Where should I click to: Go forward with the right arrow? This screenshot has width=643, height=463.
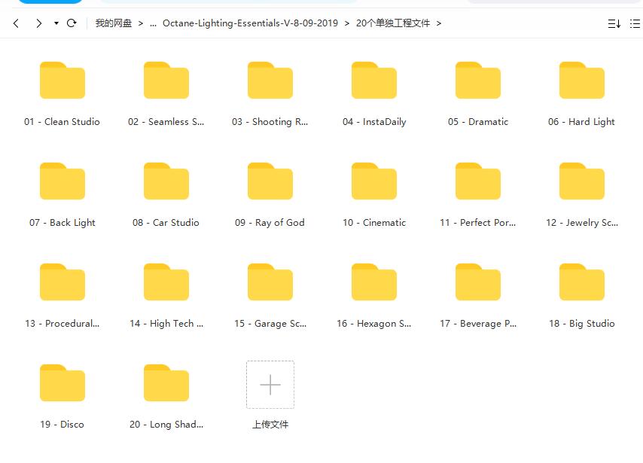pyautogui.click(x=38, y=23)
